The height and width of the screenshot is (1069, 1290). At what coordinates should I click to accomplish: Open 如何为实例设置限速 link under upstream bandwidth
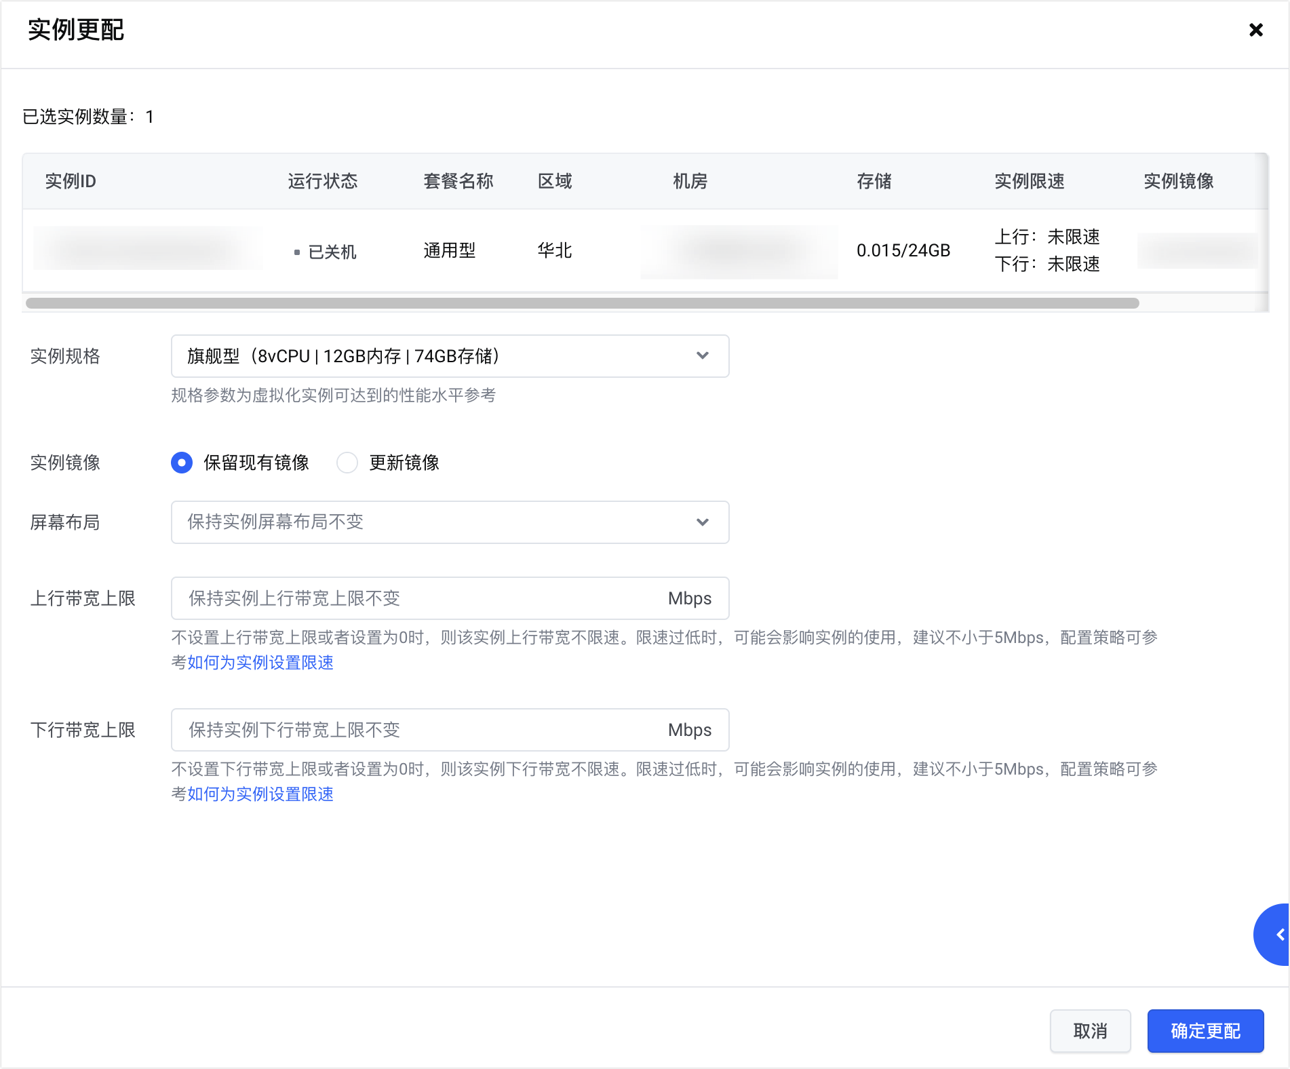[260, 663]
